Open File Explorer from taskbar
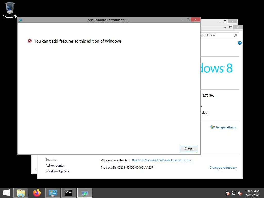The height and width of the screenshot is (198, 264). tap(21, 193)
